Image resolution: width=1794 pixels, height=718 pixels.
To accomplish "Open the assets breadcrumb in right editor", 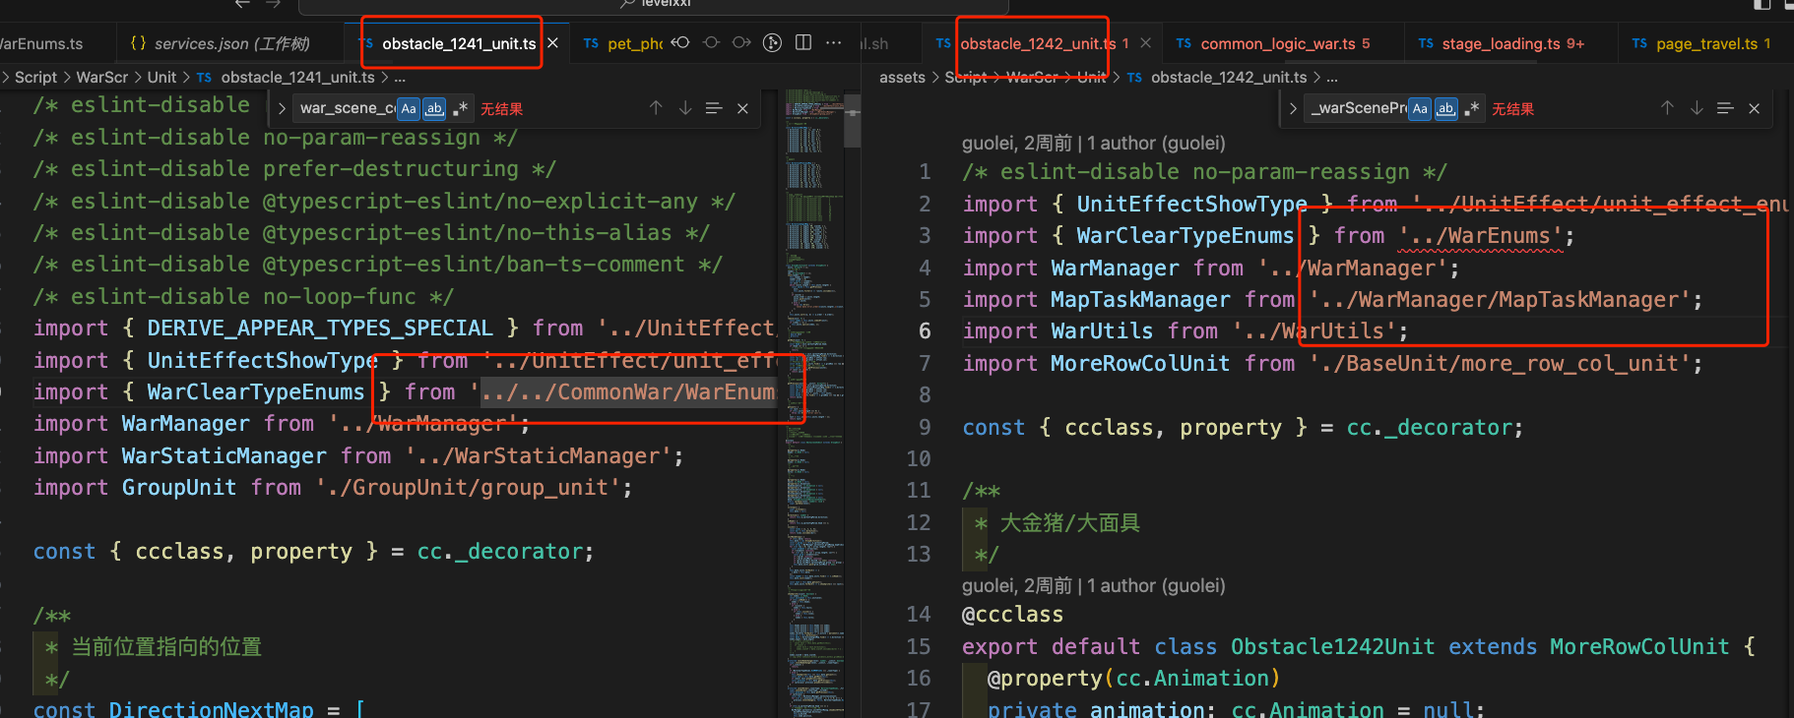I will [x=902, y=77].
